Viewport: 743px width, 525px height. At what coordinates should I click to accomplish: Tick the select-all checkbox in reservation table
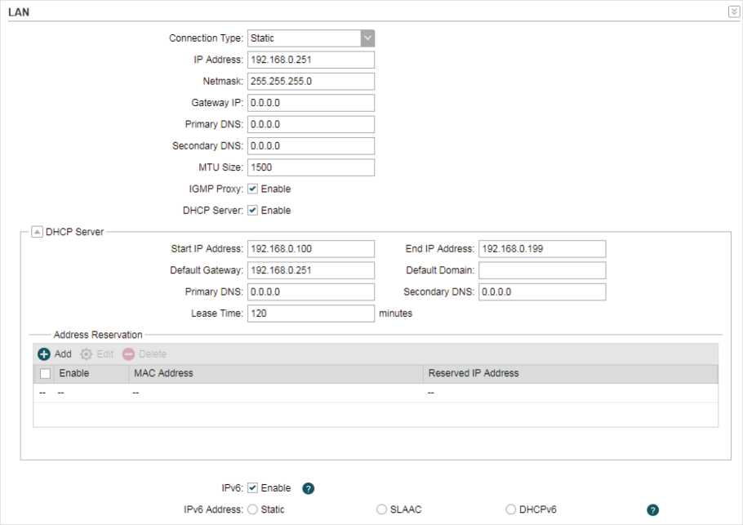(45, 374)
